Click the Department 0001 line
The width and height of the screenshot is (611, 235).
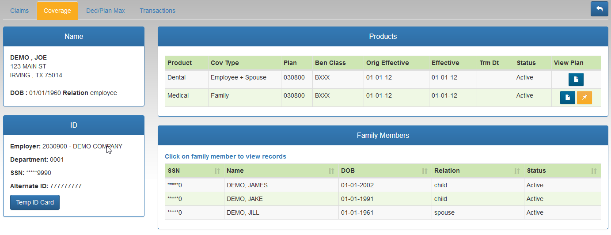37,159
